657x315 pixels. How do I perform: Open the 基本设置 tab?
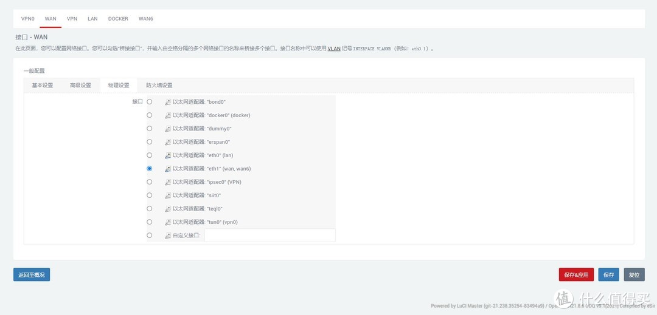(x=43, y=85)
